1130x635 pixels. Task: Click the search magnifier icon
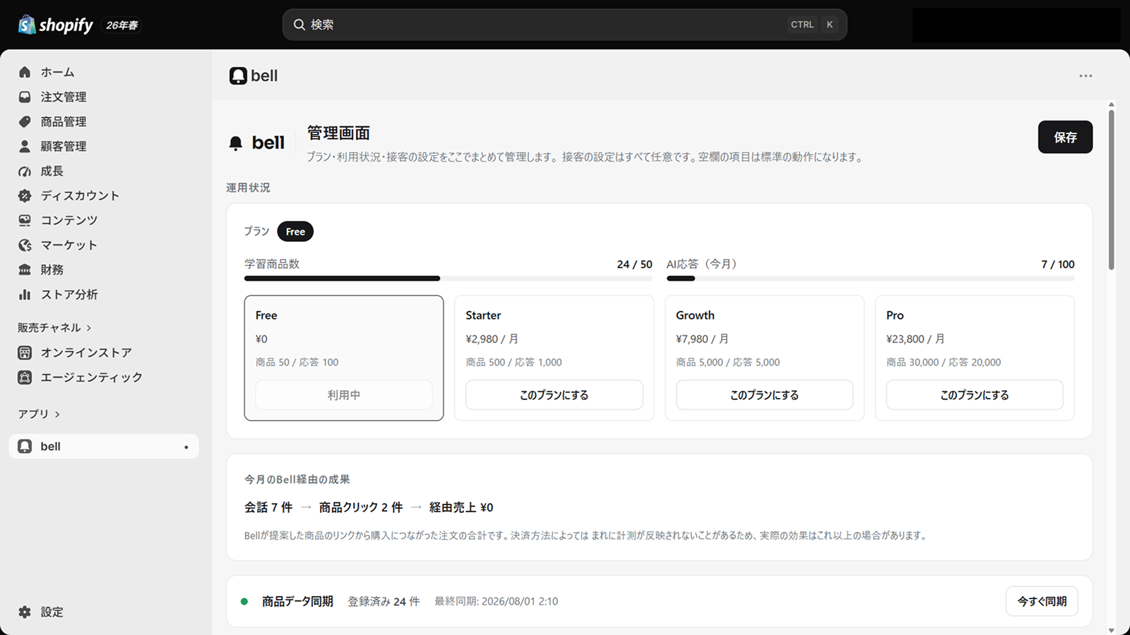point(299,25)
